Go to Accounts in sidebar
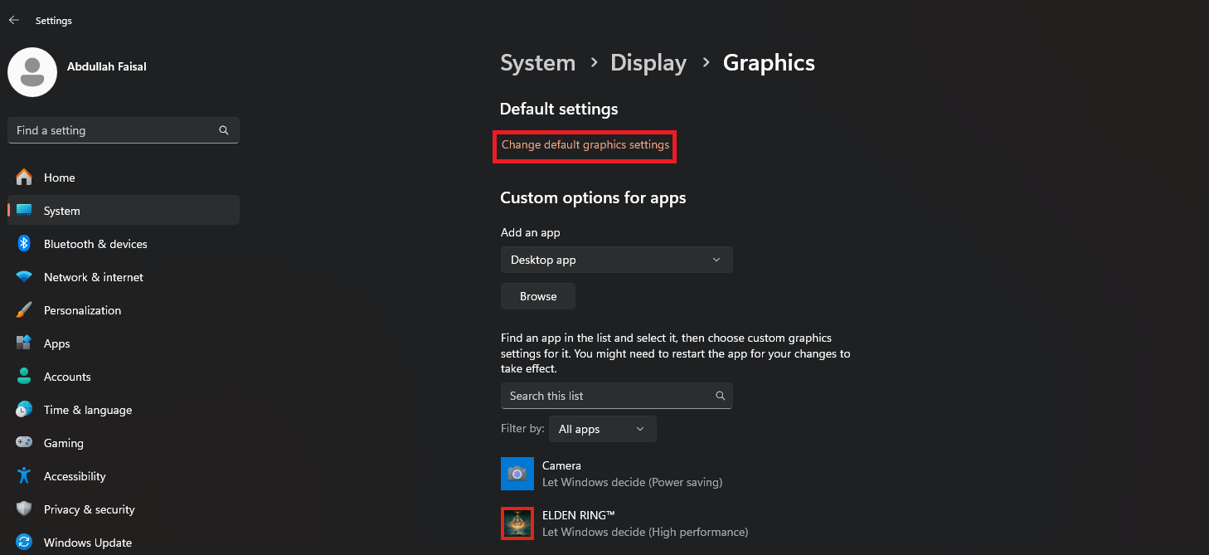The image size is (1209, 555). 67,377
